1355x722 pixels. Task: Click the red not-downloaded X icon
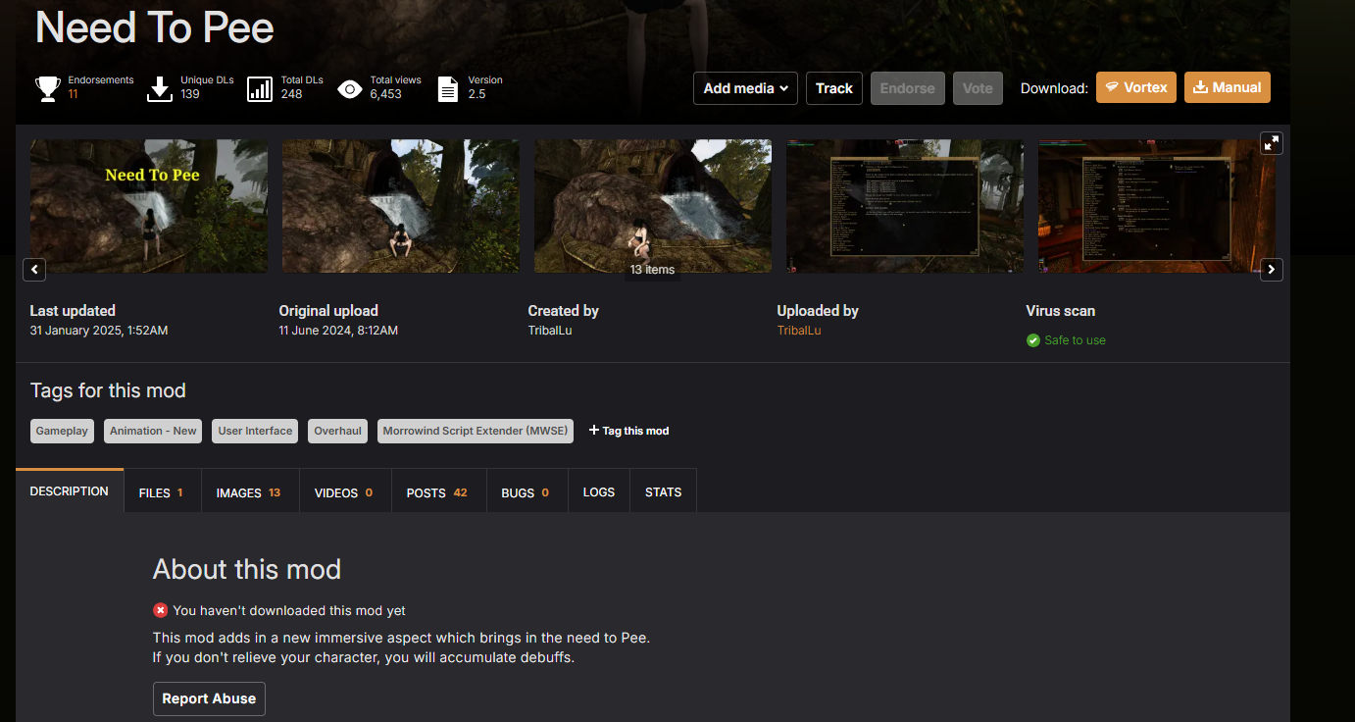click(x=161, y=610)
